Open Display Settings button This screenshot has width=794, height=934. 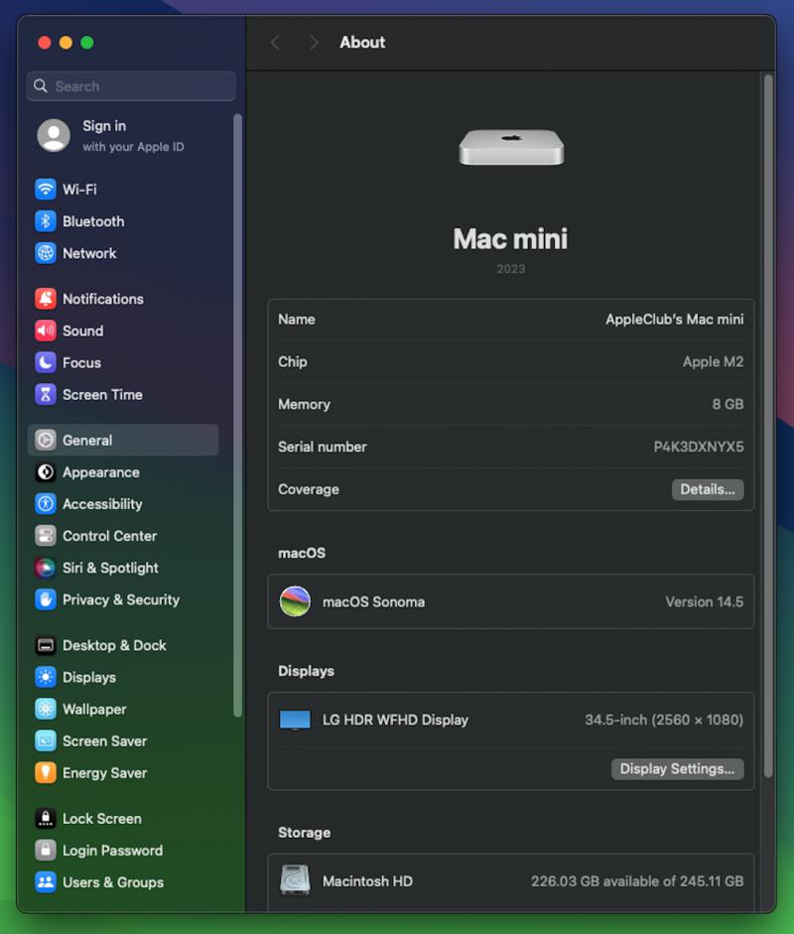click(677, 769)
